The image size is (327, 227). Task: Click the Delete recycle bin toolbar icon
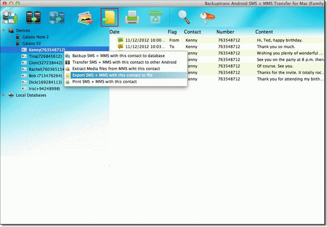point(155,17)
